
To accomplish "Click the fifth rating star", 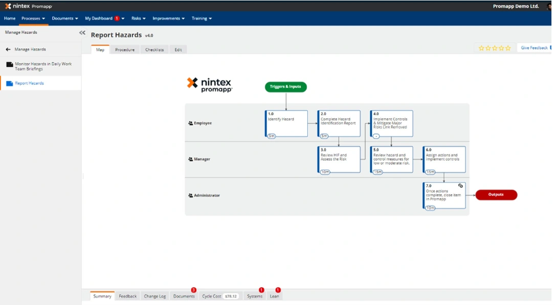I will 508,48.
